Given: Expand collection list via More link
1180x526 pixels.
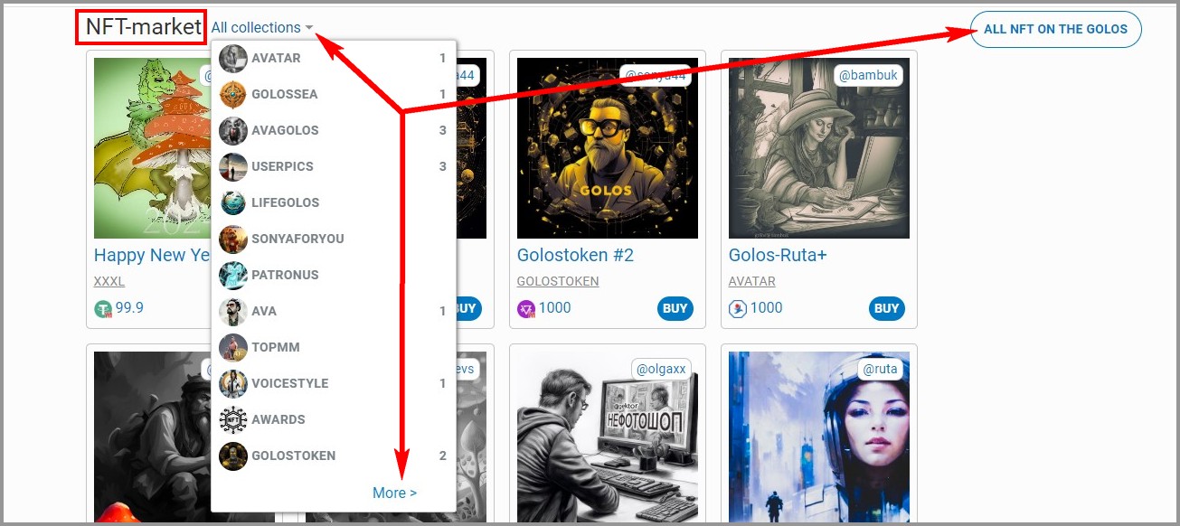Looking at the screenshot, I should pyautogui.click(x=394, y=493).
